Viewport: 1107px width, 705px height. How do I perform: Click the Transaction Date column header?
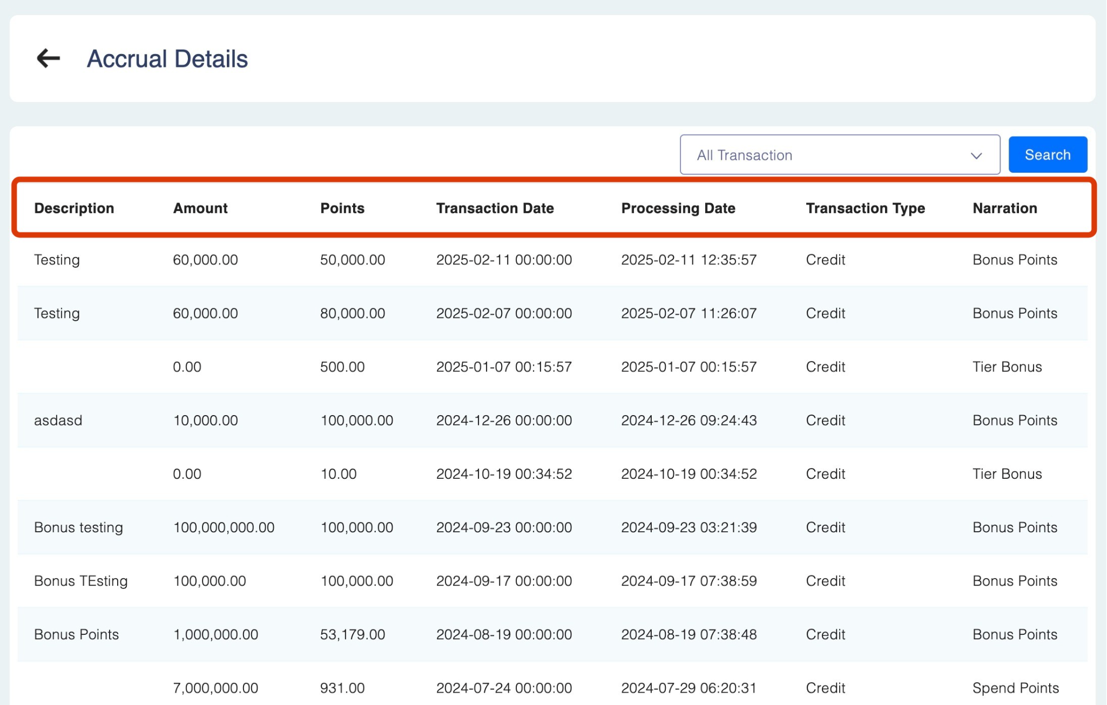tap(495, 208)
